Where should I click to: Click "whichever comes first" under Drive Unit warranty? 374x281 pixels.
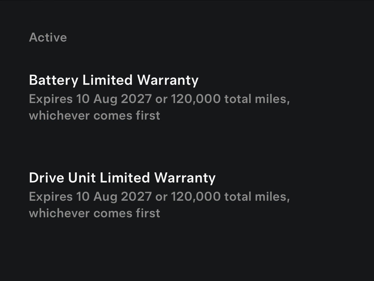[94, 213]
